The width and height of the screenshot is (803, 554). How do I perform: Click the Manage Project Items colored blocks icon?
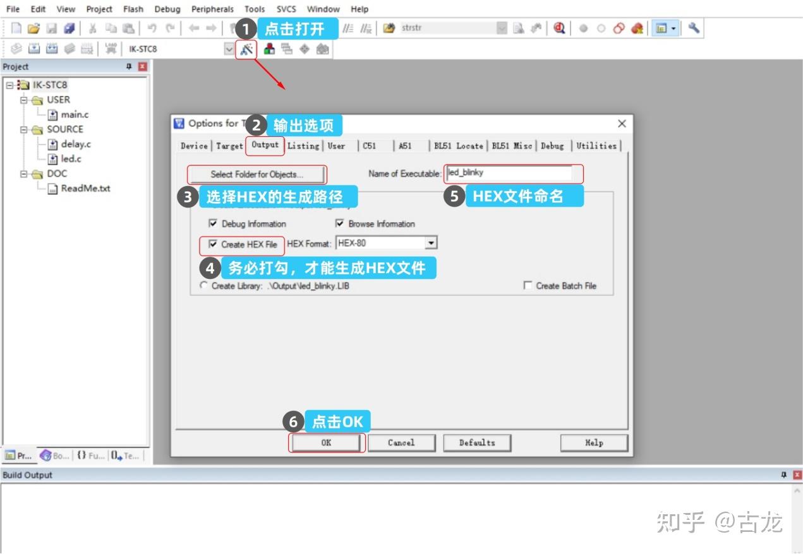(270, 49)
